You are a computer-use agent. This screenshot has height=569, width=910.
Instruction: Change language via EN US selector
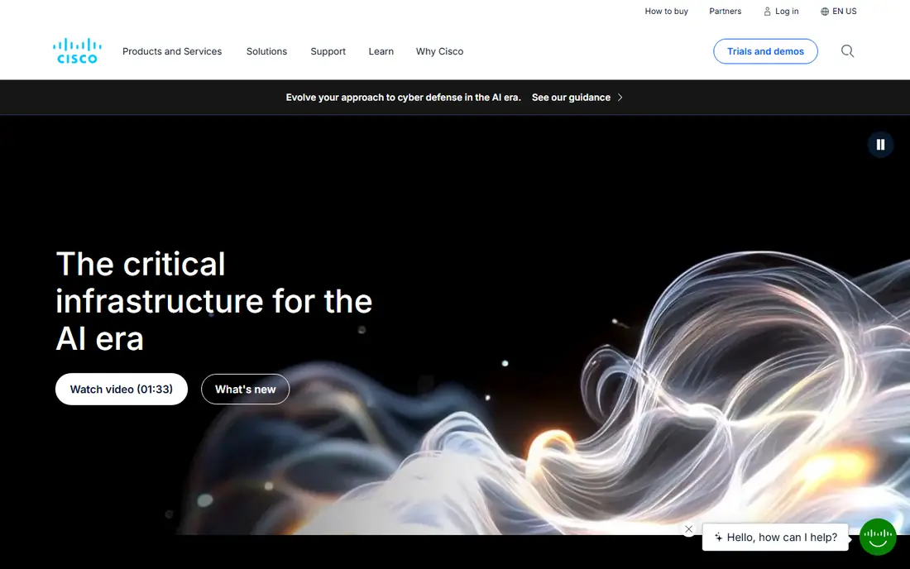pos(839,11)
